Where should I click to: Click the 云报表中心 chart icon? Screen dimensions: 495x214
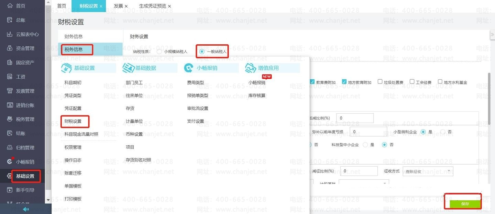10,34
